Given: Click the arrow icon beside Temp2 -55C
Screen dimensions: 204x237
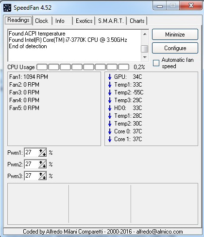Looking at the screenshot, I should click(110, 92).
